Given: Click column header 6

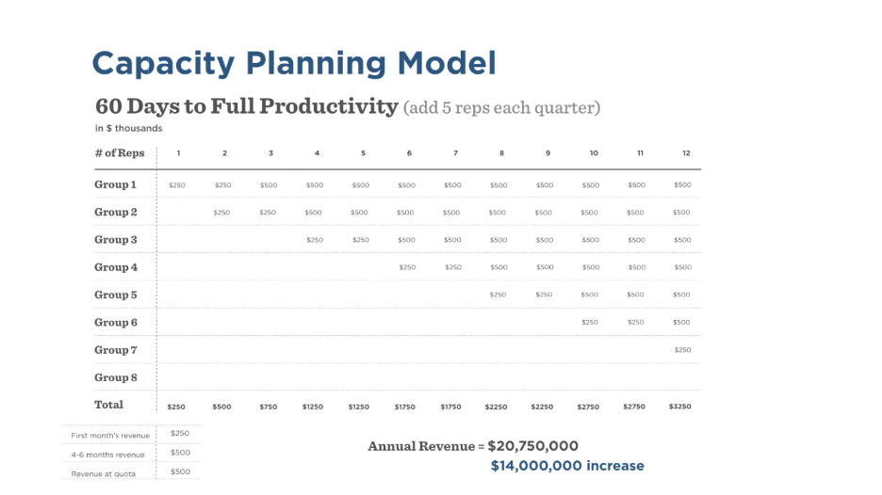Looking at the screenshot, I should [409, 152].
